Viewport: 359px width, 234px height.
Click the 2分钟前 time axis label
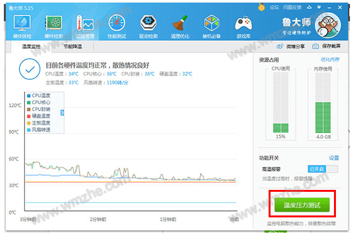tap(98, 219)
